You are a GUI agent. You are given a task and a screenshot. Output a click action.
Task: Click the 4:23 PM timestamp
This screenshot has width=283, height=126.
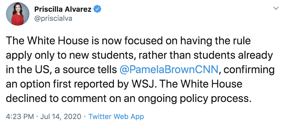(20, 117)
